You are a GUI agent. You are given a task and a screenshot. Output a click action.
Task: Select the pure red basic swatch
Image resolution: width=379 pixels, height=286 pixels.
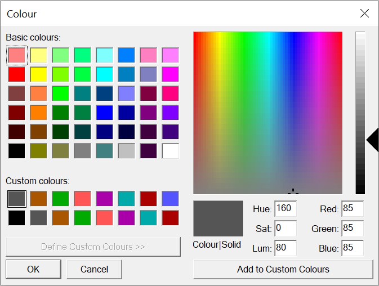coord(17,74)
